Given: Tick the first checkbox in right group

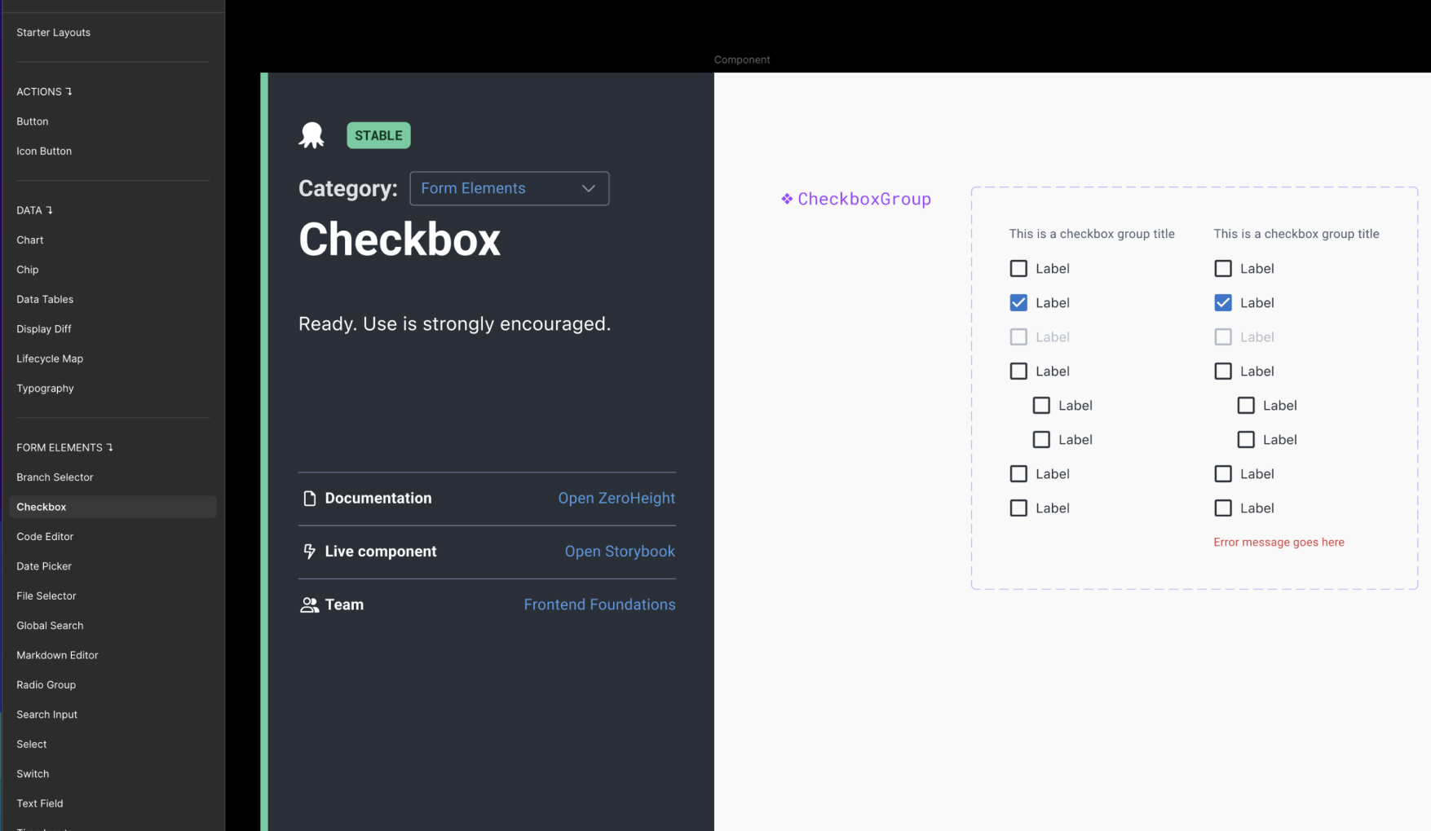Looking at the screenshot, I should 1223,268.
